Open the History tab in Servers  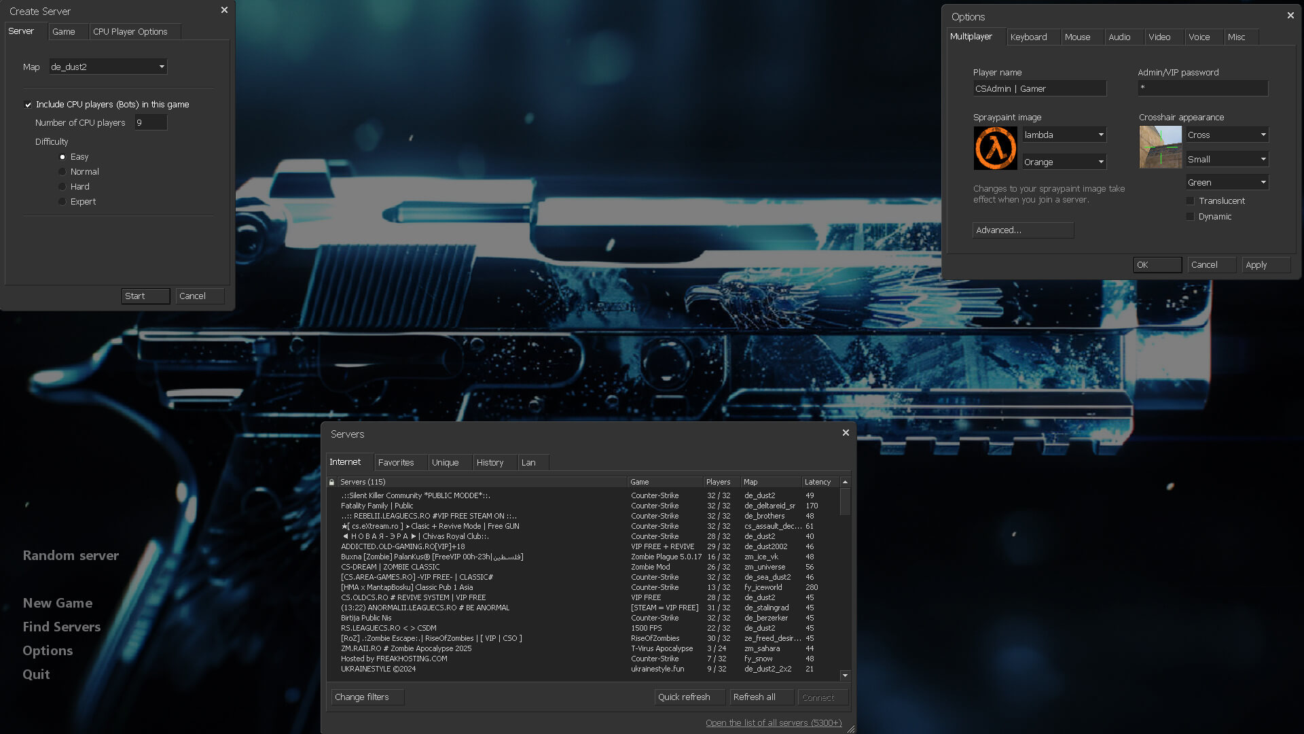pos(494,462)
